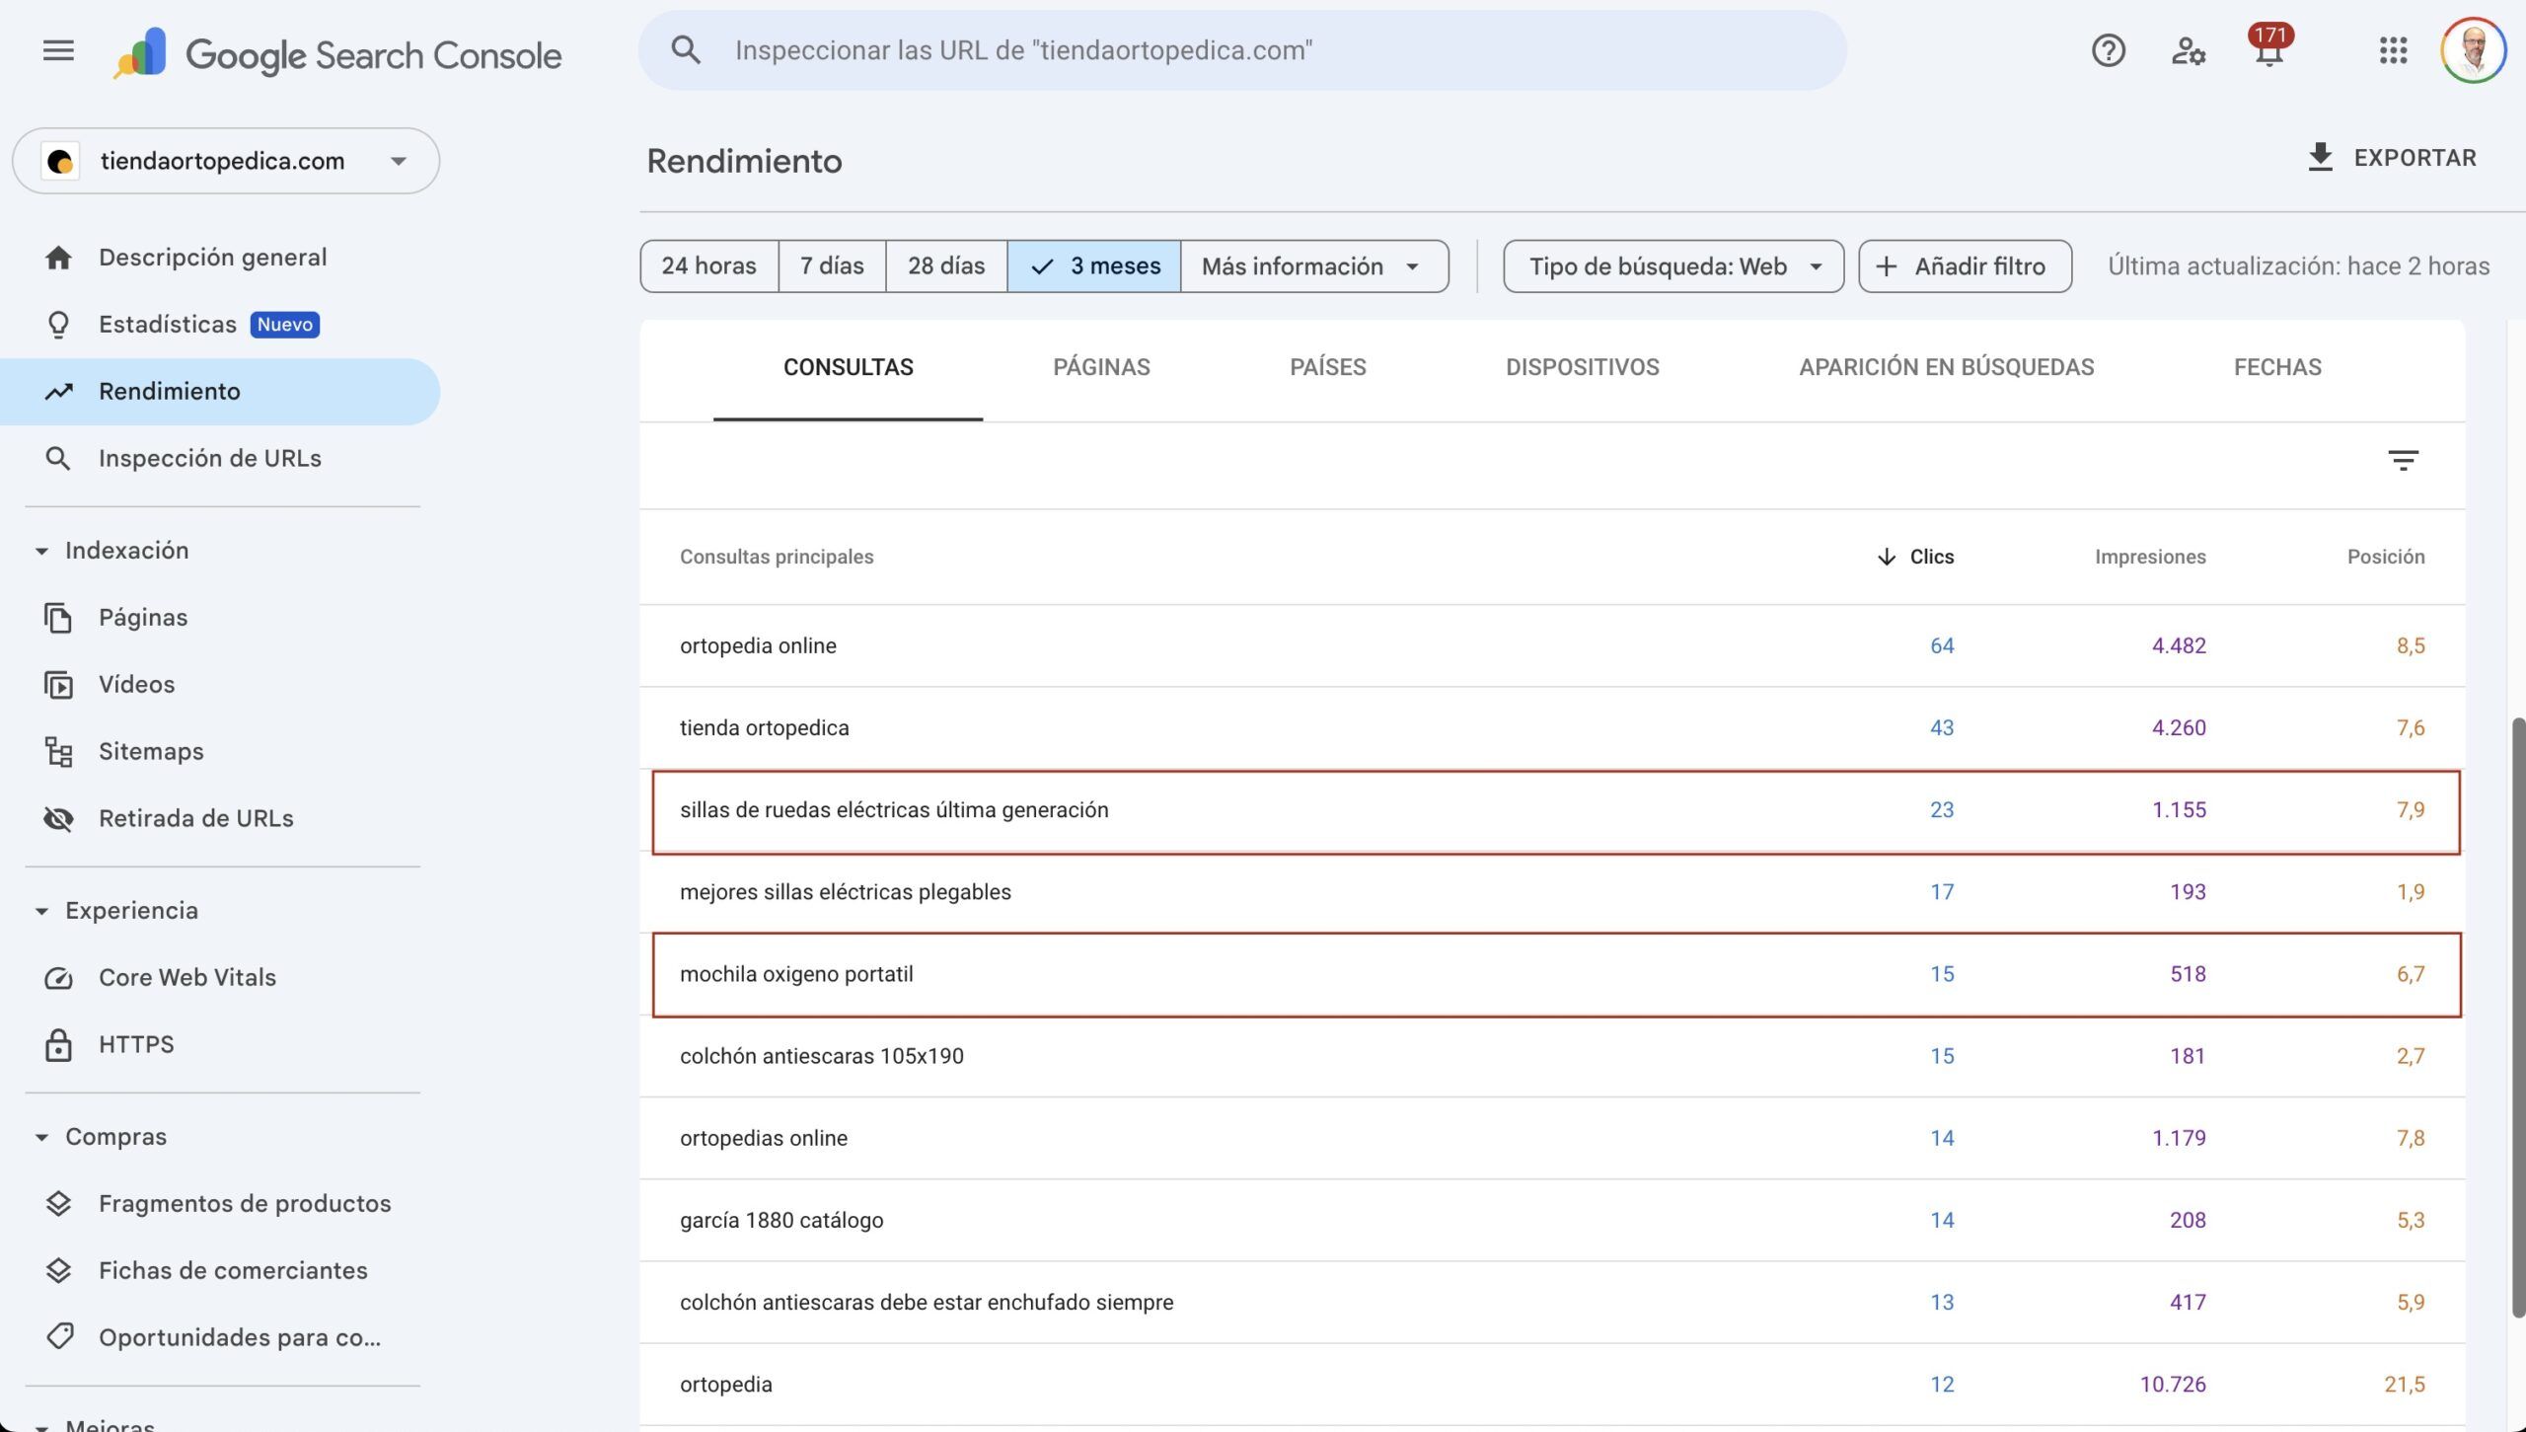The width and height of the screenshot is (2526, 1432).
Task: Collapse the Indexación section
Action: click(111, 551)
